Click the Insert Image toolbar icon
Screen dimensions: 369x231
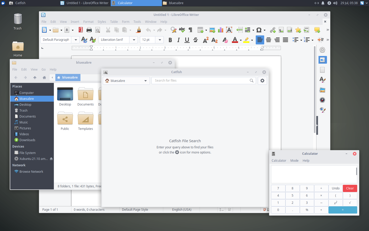(212, 30)
